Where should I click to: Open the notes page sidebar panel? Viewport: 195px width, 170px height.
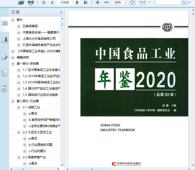4,89
